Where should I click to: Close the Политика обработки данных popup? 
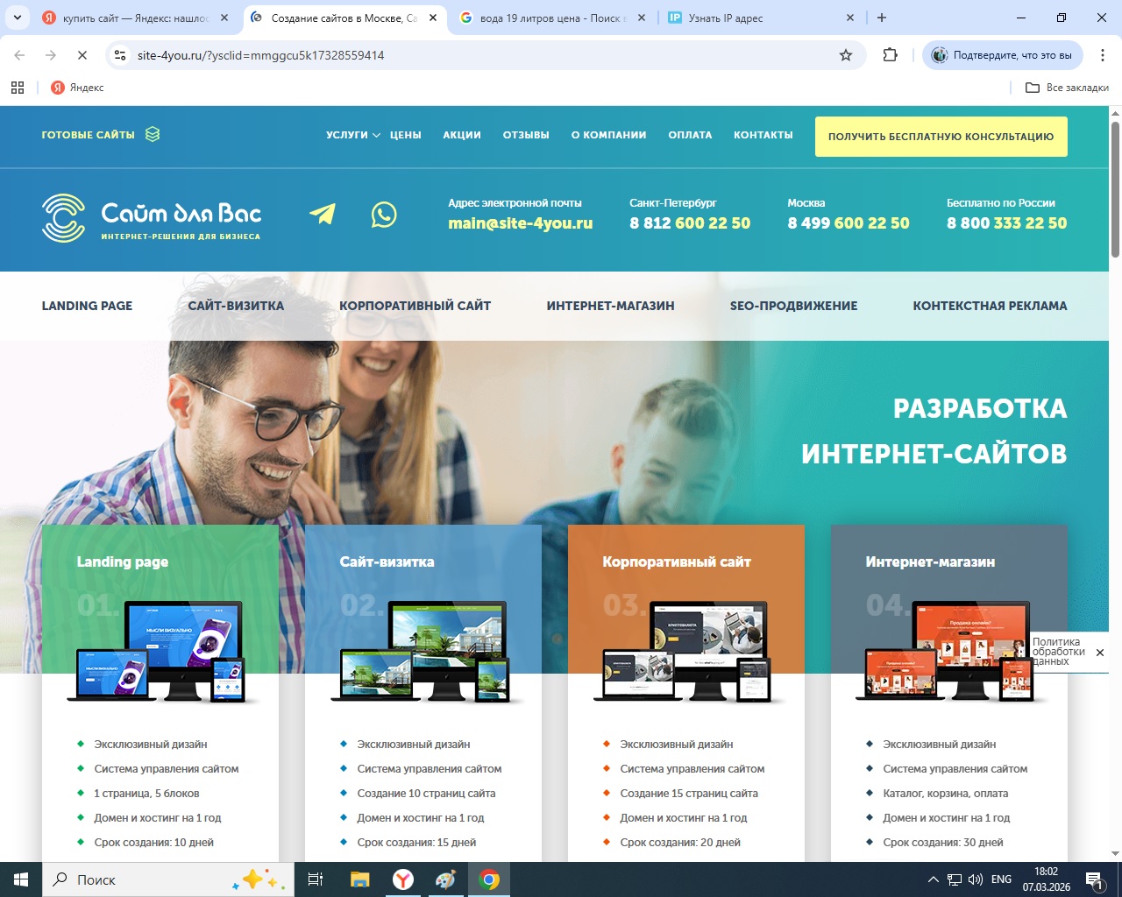click(1100, 653)
